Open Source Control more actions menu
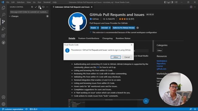The width and height of the screenshot is (198, 111). 47,7
